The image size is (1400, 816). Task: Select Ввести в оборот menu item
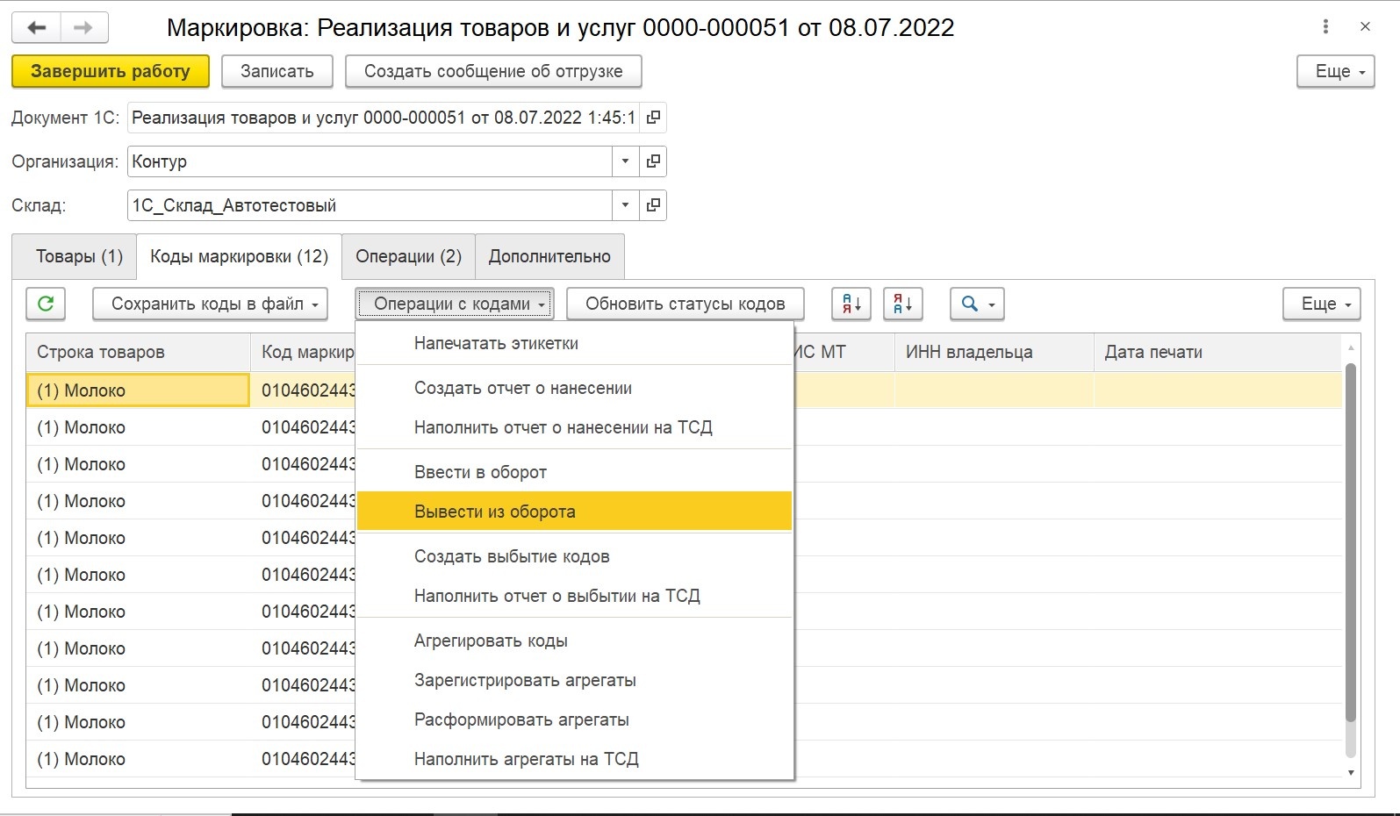pos(575,472)
